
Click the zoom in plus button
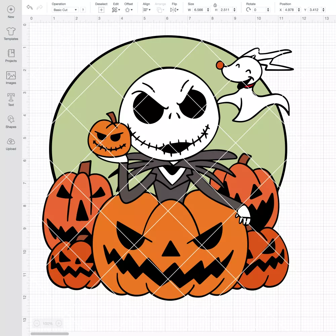pyautogui.click(x=59, y=323)
